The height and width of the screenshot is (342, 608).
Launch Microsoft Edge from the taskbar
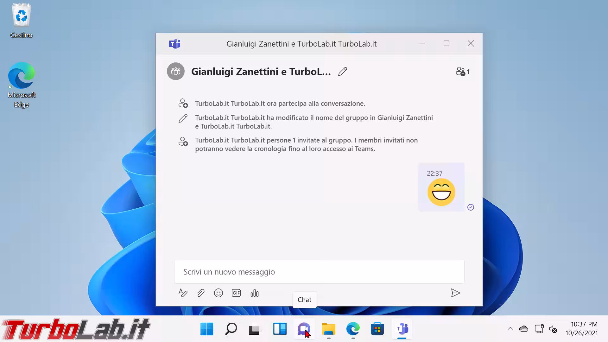point(353,329)
